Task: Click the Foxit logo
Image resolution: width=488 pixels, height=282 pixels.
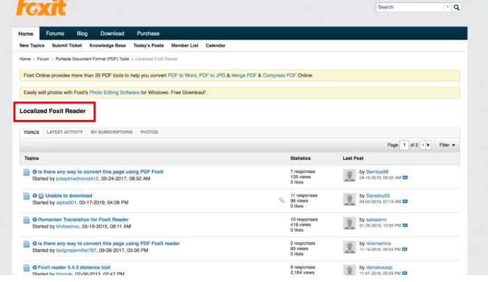Action: tap(41, 8)
